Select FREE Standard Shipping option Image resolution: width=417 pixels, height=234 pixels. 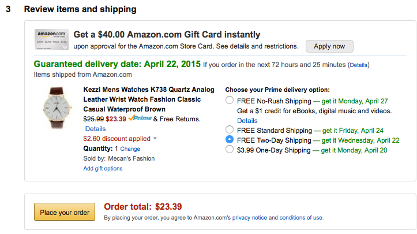click(230, 130)
